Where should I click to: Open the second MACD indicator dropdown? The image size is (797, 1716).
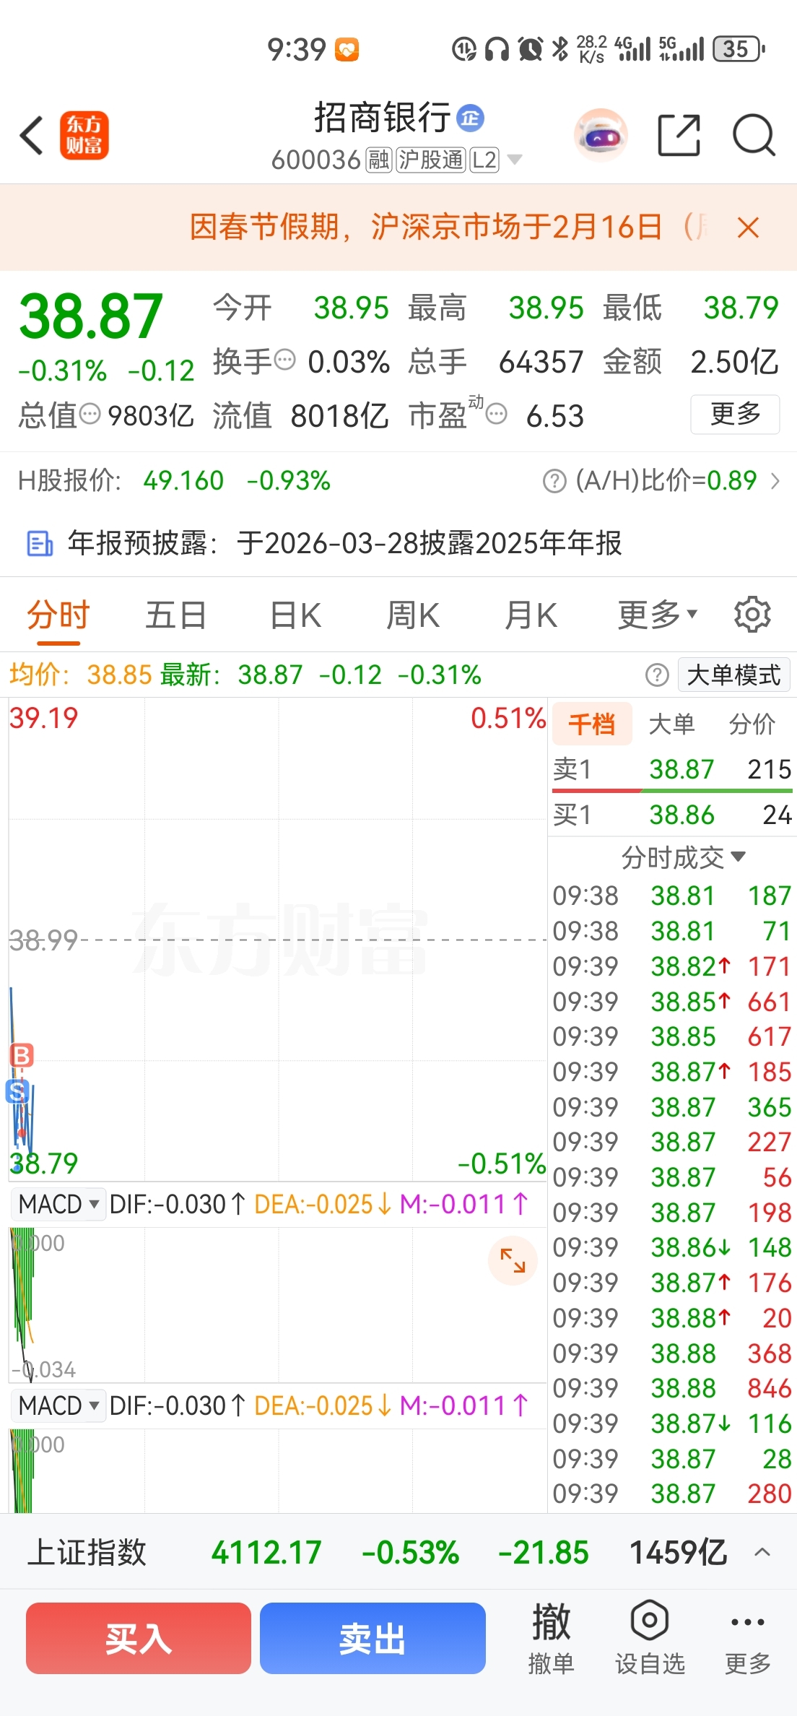(58, 1405)
